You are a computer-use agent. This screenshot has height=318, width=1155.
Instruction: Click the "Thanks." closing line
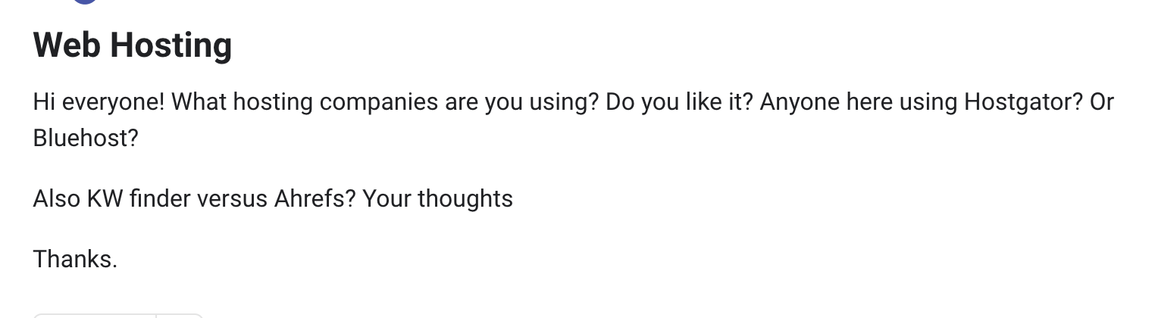click(75, 260)
